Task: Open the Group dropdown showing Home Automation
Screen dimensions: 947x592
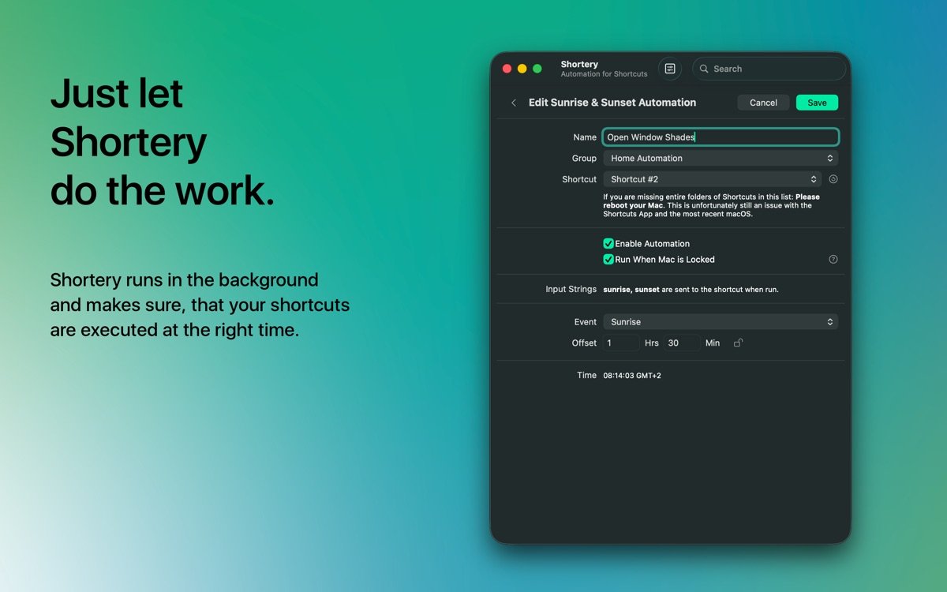Action: coord(721,158)
